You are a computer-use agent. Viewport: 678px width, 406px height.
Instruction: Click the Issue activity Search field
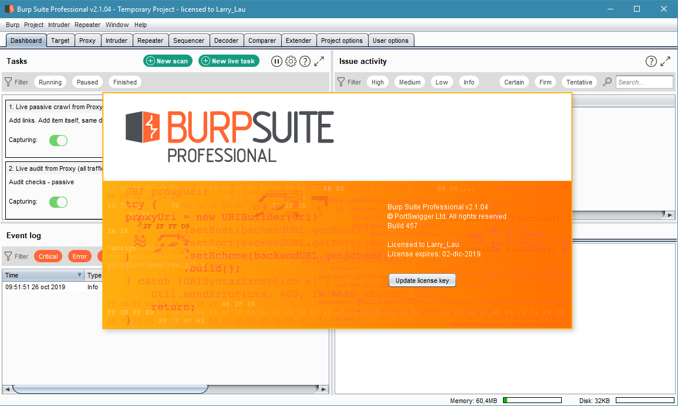click(645, 82)
